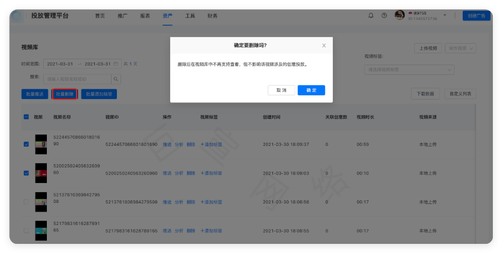The image size is (502, 253).
Task: Click 推送 for video 5224457086601801690
Action: 167,145
